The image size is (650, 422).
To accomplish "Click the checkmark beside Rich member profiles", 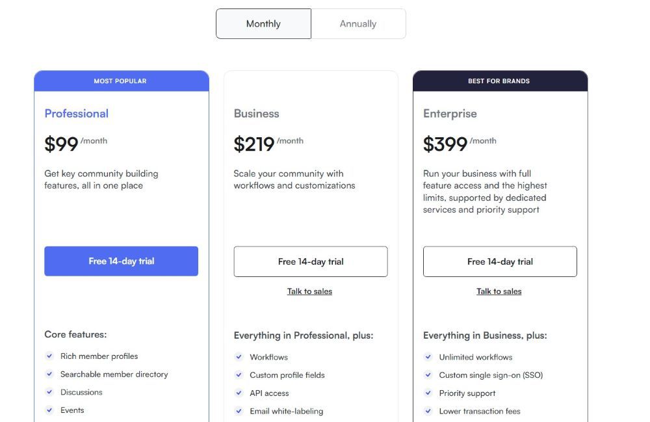I will point(49,356).
